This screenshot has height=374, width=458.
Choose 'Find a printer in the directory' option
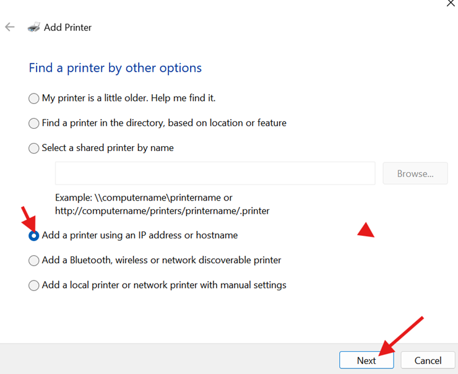click(34, 123)
